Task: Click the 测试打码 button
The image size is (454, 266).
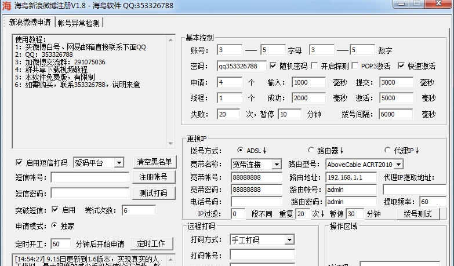Action: point(154,193)
